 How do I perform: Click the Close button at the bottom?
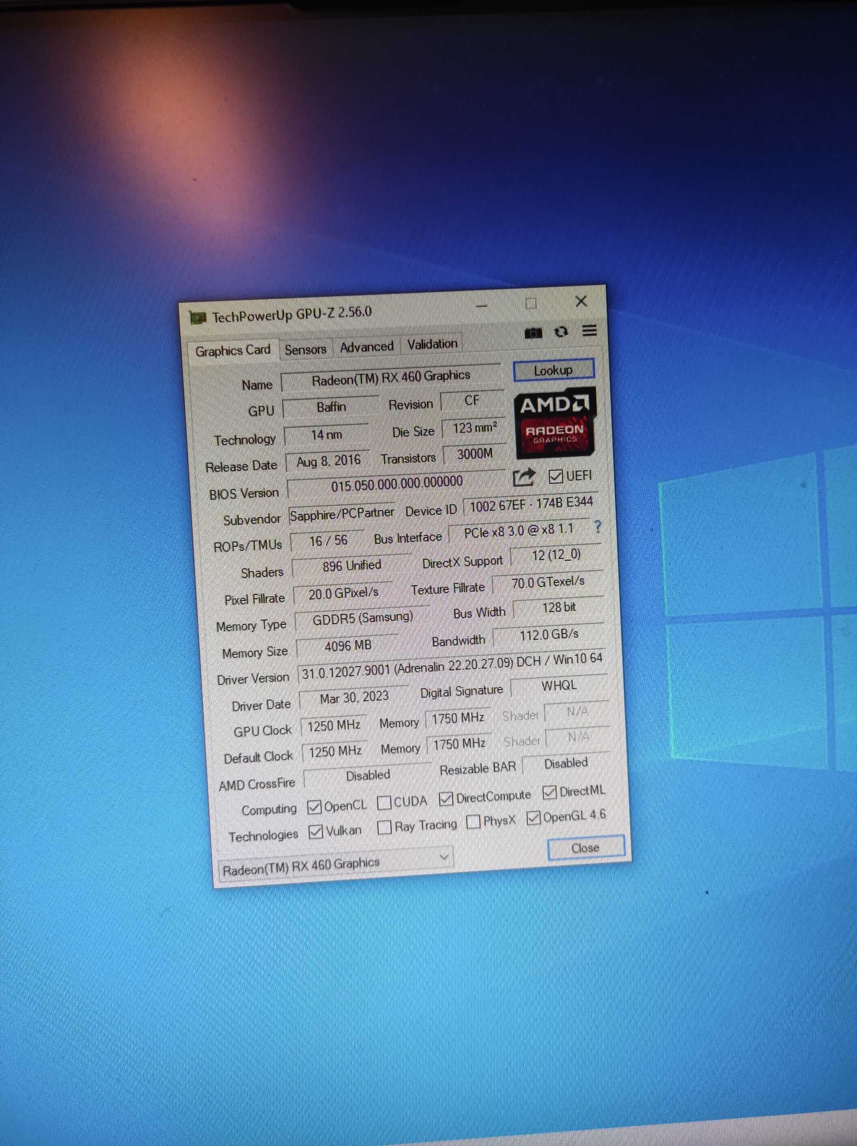click(x=586, y=848)
